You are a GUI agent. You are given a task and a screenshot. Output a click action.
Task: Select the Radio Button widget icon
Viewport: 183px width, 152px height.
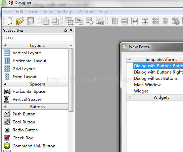pyautogui.click(x=7, y=130)
